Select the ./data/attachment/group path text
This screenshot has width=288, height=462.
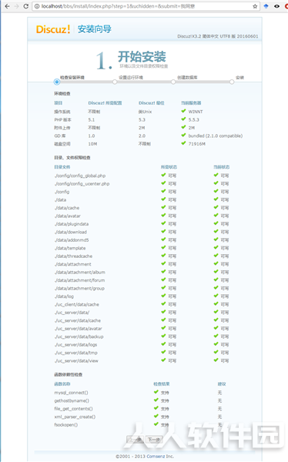79,288
